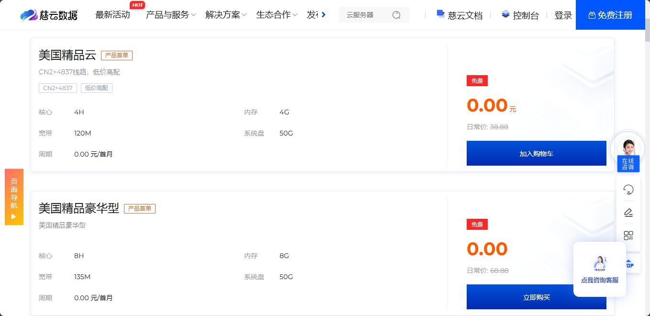This screenshot has height=316, width=650.
Task: Click the QR code icon in side toolbar
Action: click(628, 236)
